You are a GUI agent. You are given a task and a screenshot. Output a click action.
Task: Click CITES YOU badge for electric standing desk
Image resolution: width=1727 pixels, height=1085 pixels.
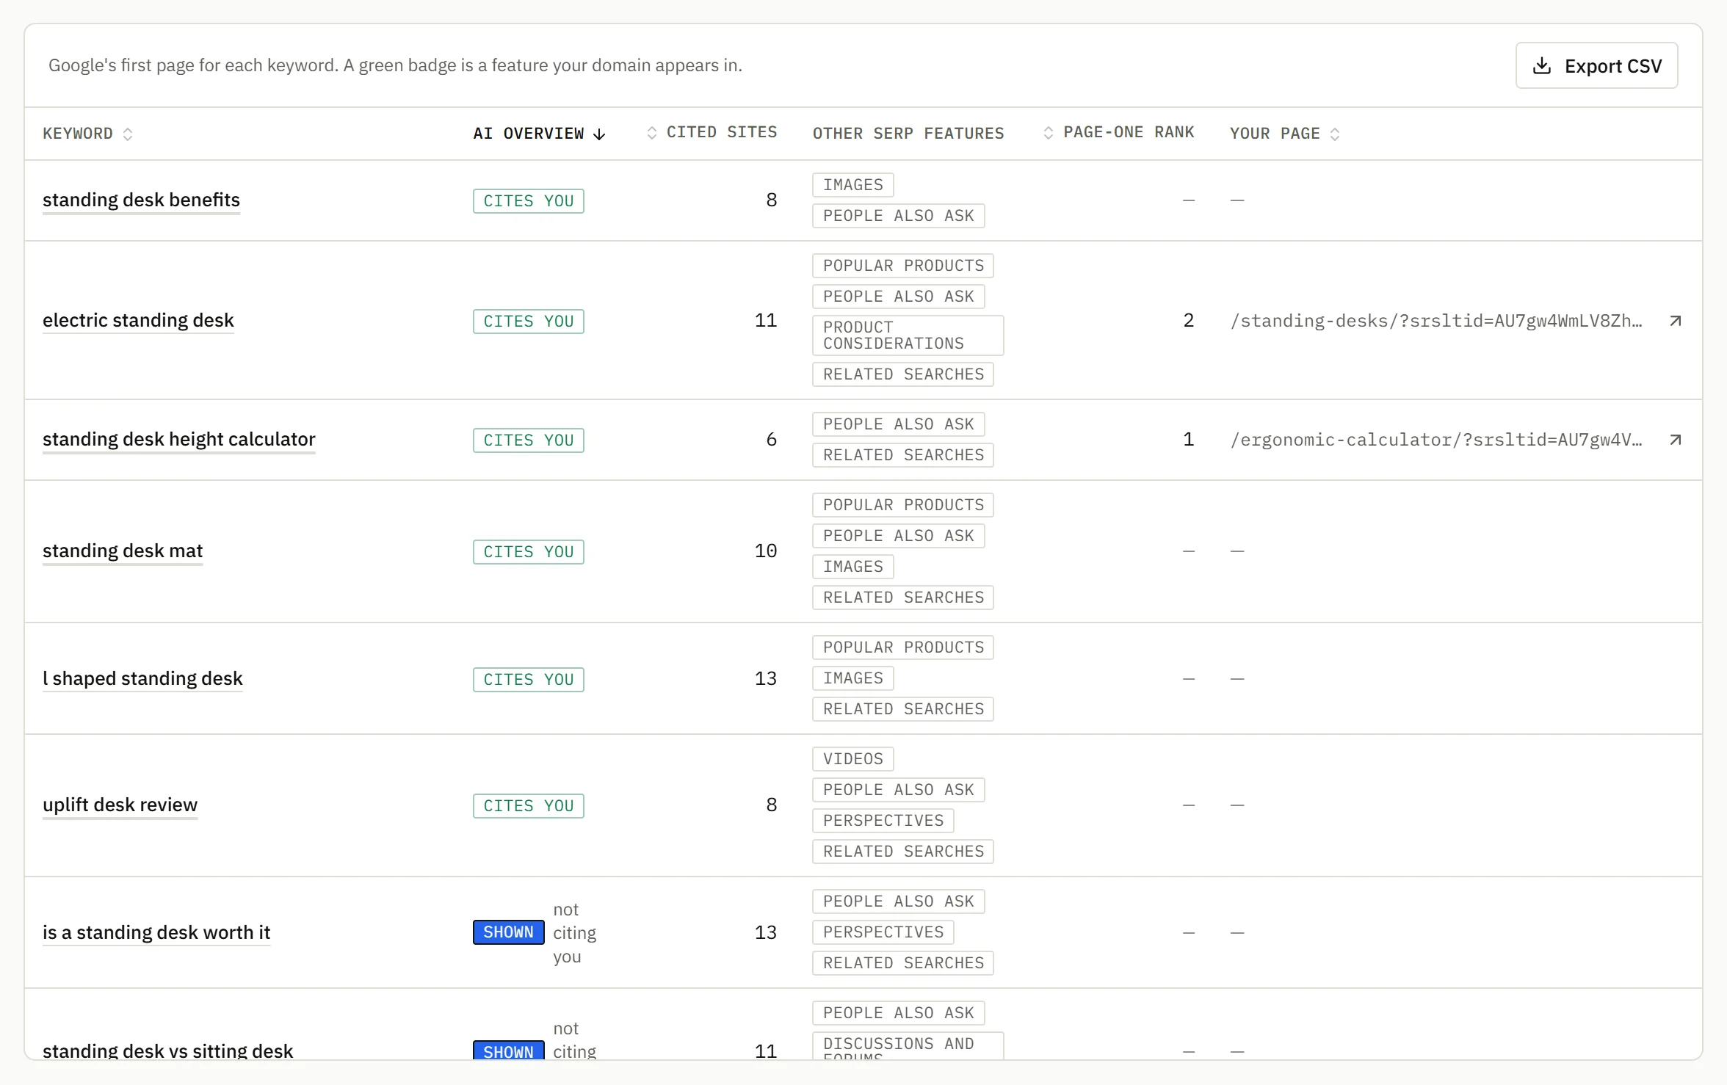coord(529,322)
